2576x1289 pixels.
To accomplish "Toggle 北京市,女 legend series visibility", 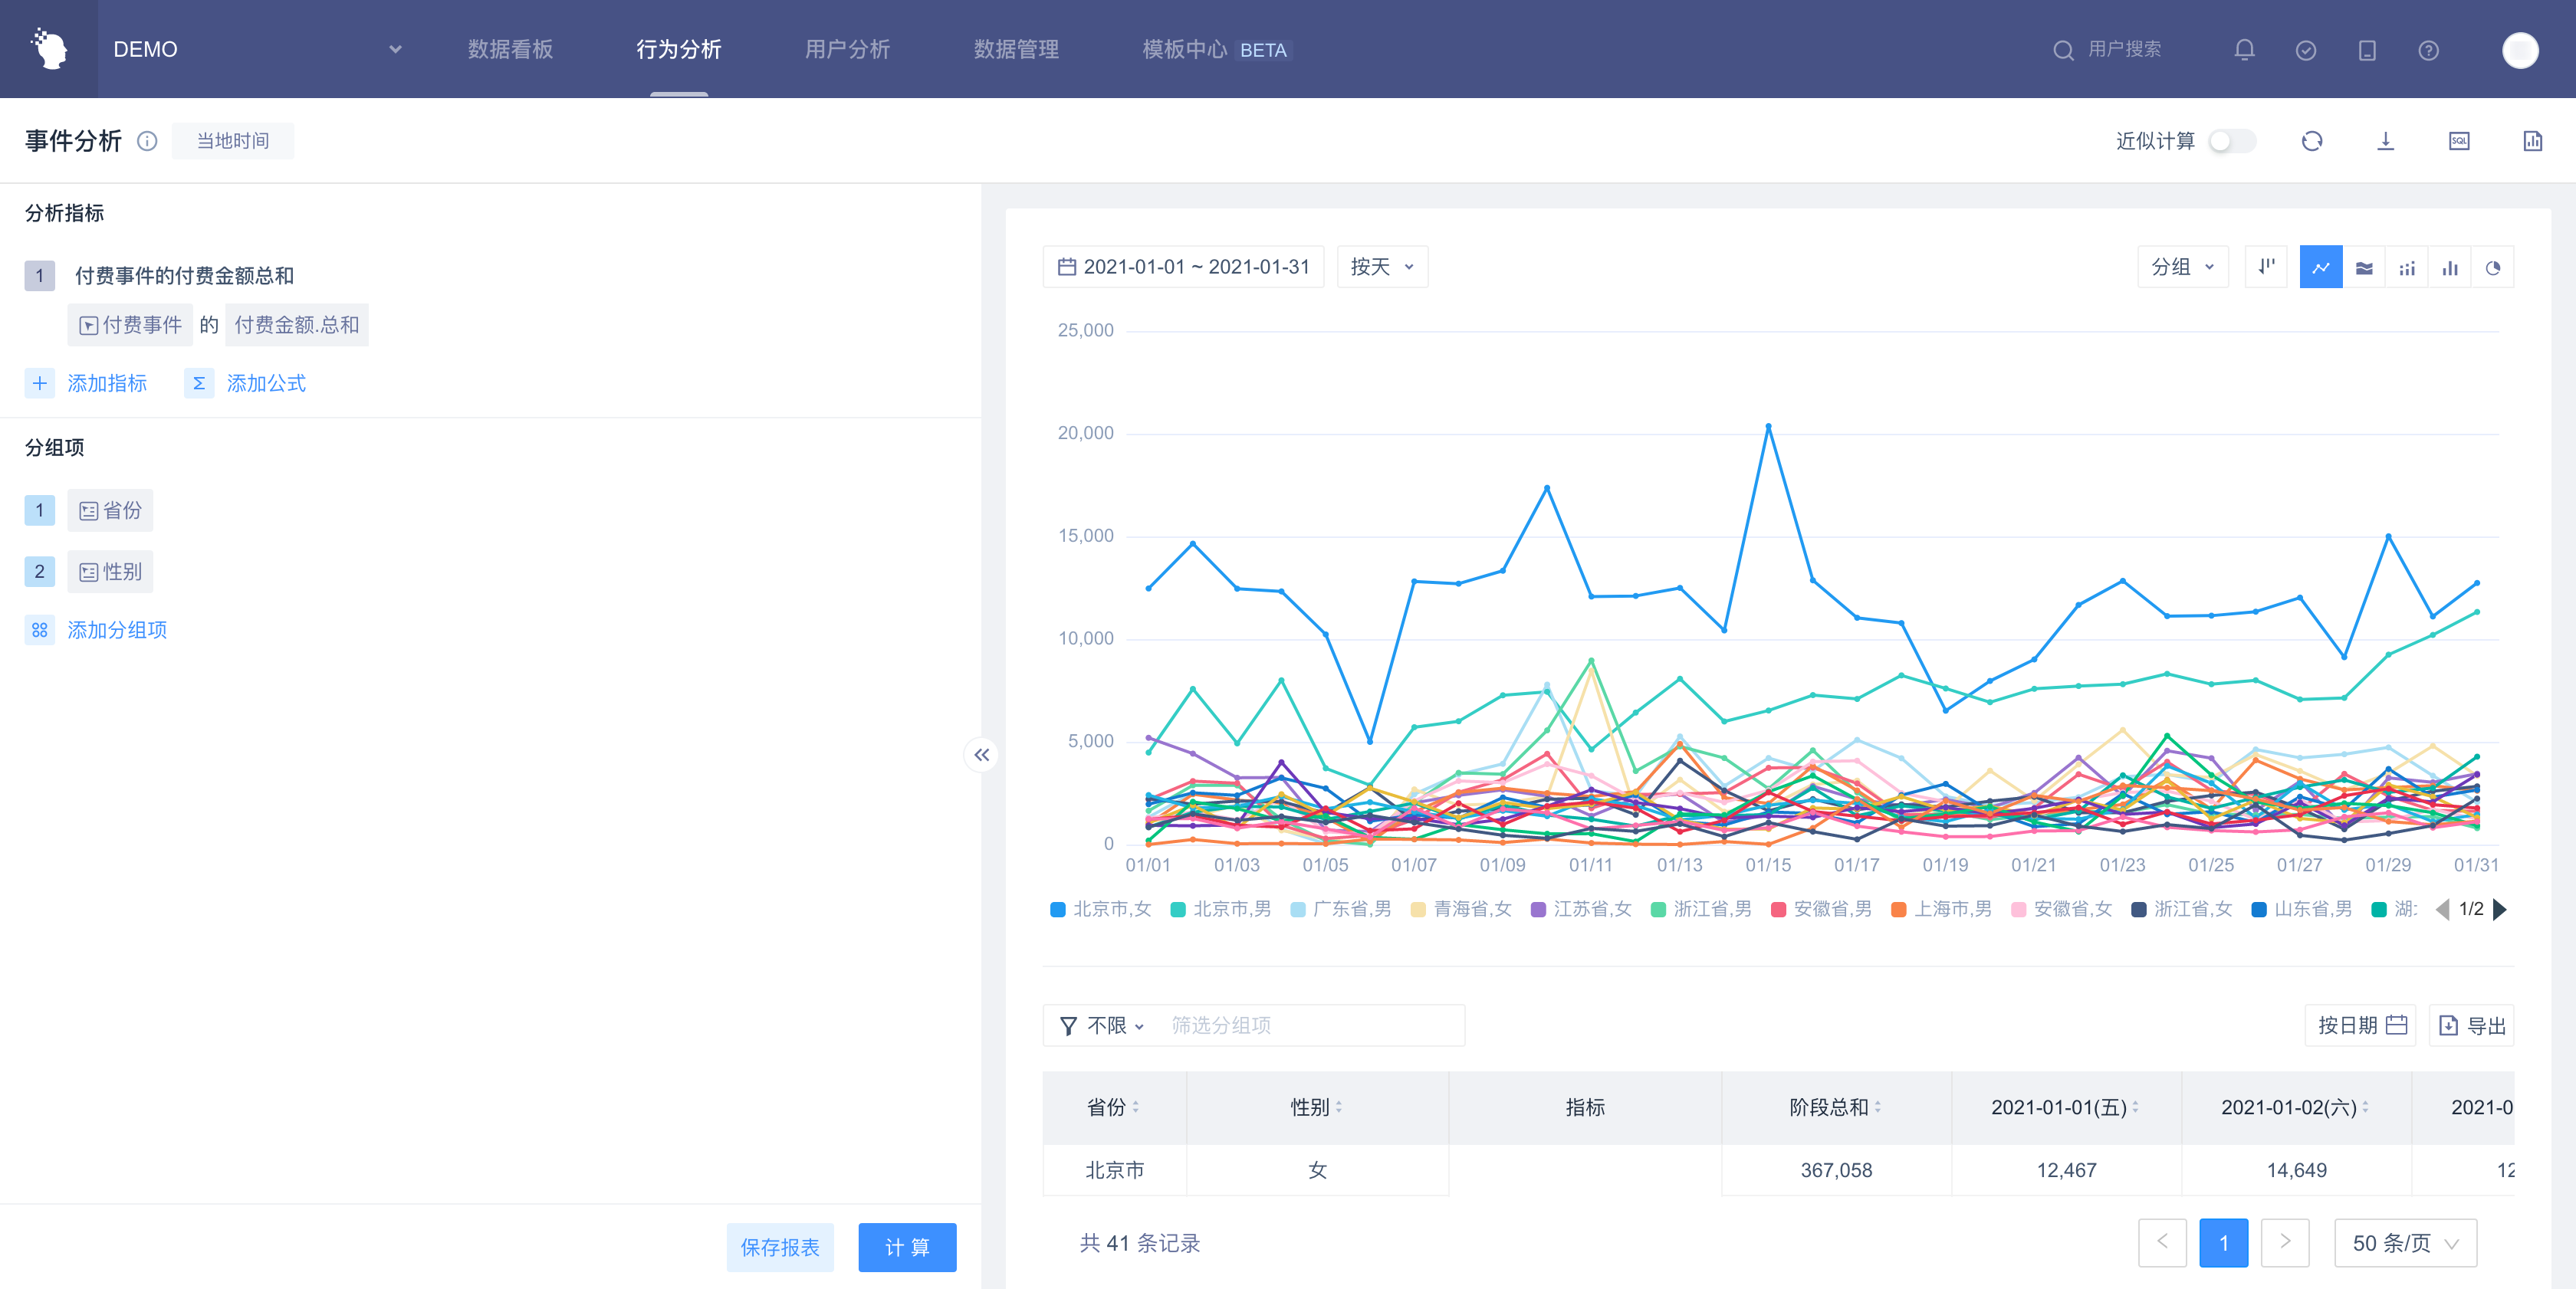I will [1100, 910].
